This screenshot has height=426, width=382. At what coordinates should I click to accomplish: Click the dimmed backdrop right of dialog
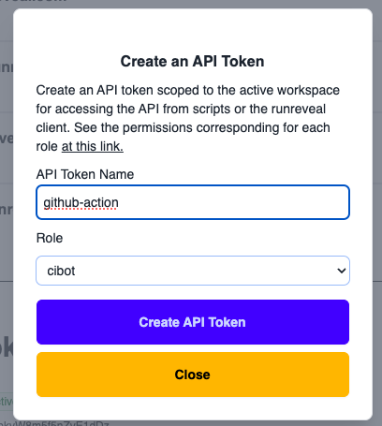tap(377, 218)
